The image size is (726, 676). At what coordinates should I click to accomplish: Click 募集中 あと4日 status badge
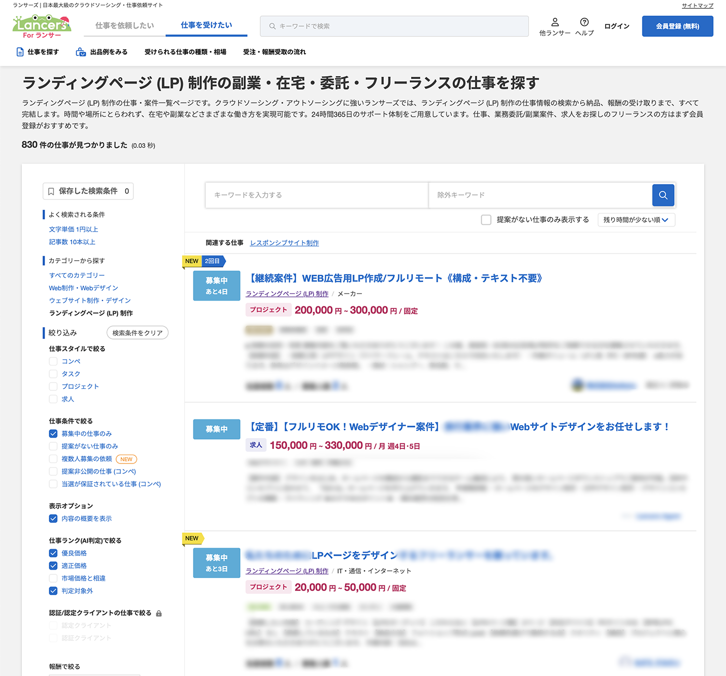coord(217,286)
